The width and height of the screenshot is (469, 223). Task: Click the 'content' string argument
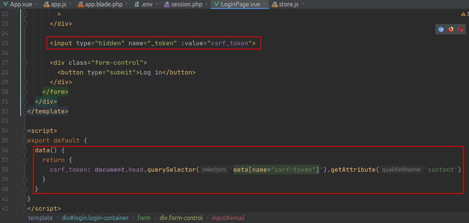pos(441,169)
